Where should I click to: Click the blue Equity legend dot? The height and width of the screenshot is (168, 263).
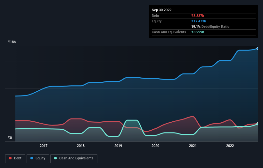click(32, 158)
